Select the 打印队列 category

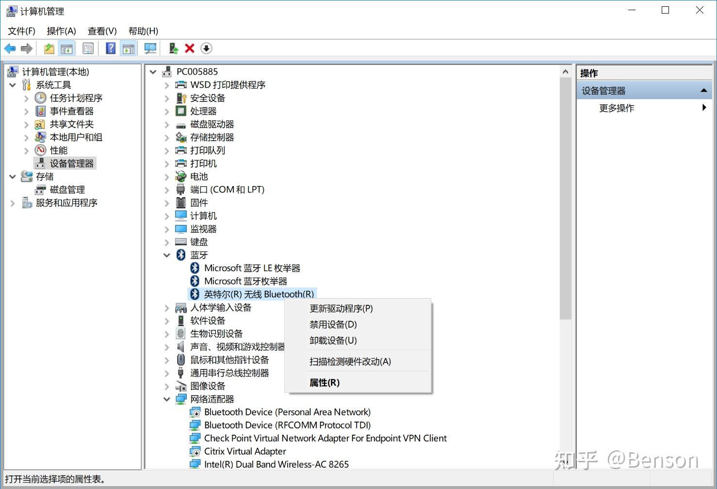(208, 150)
